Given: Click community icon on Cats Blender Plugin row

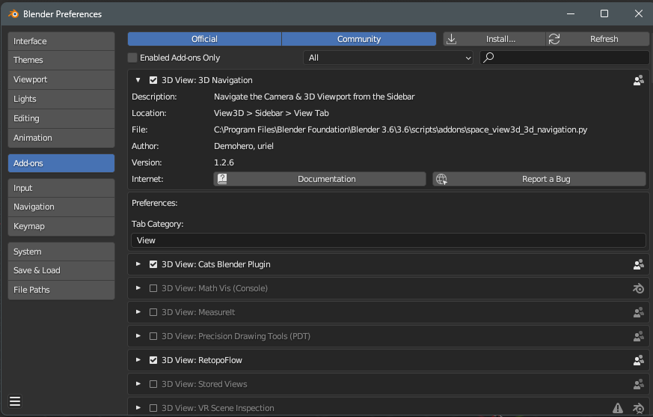Looking at the screenshot, I should pos(639,264).
